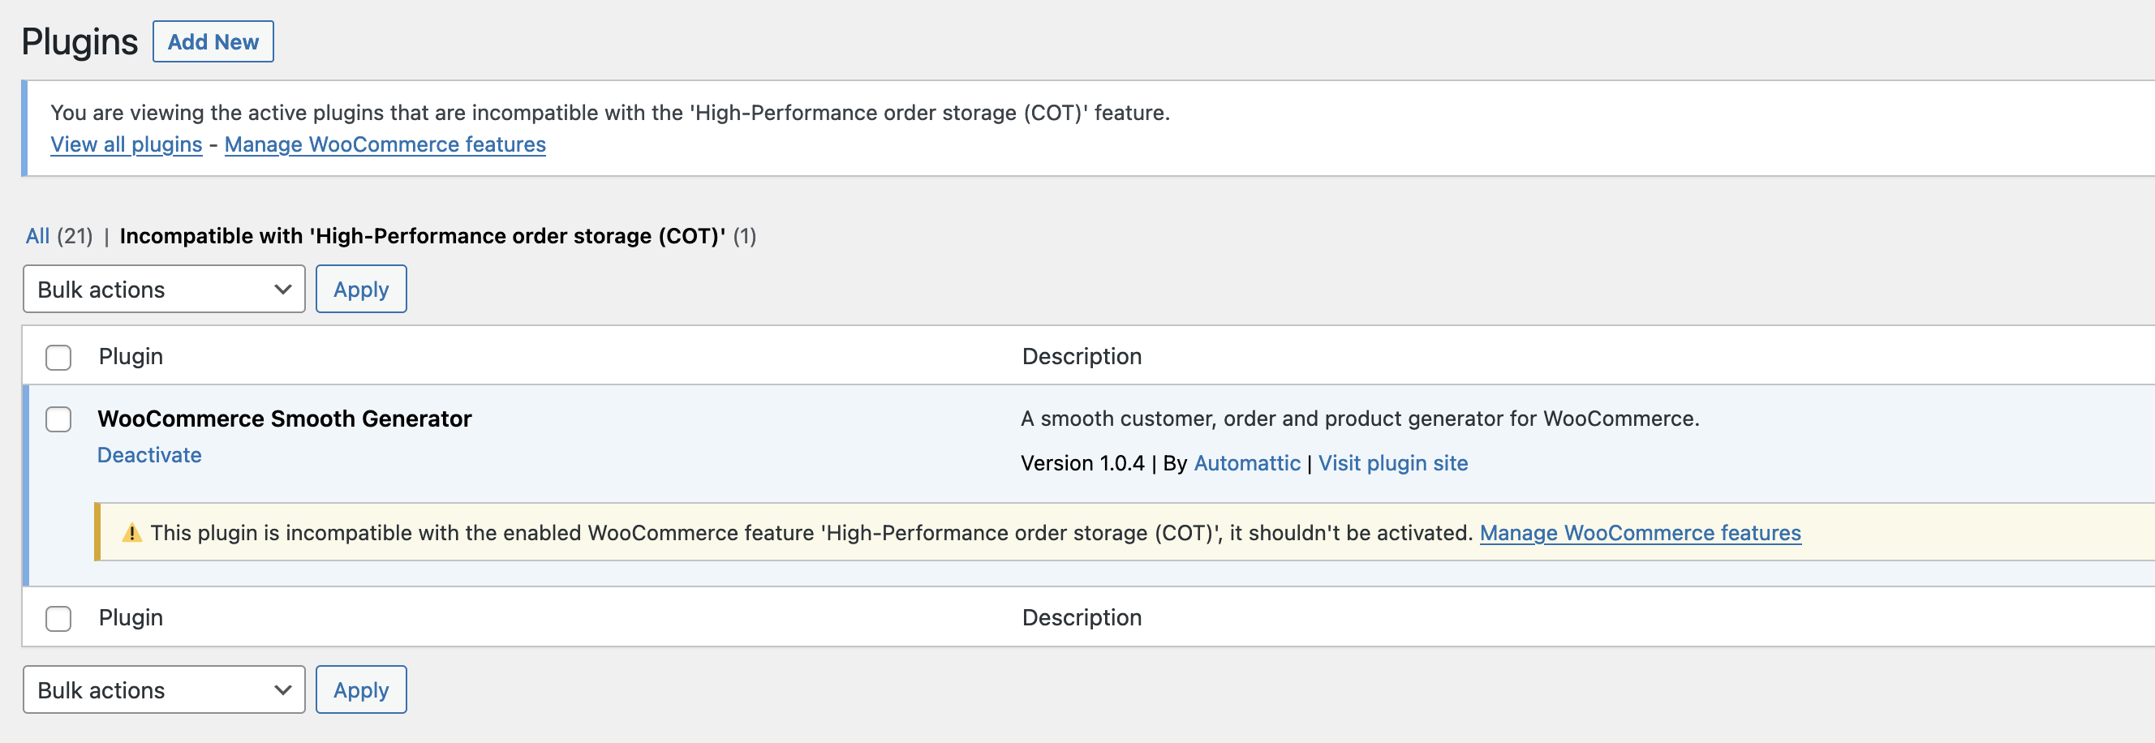Click Manage WooCommerce features inside the warning message
Screen dimensions: 2155x743
coord(1641,532)
